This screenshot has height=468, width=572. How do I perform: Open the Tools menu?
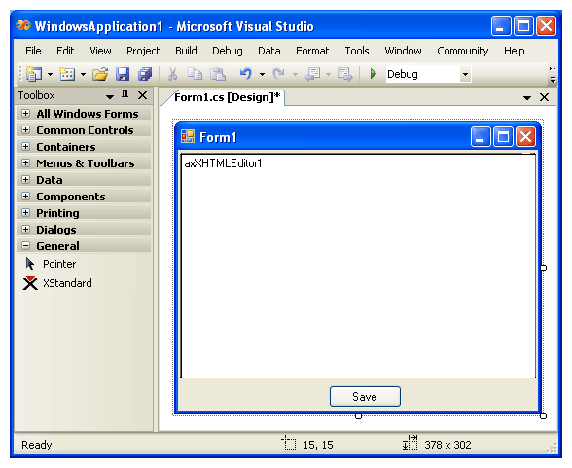pyautogui.click(x=357, y=51)
